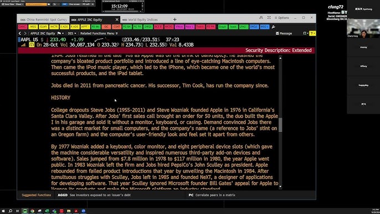The height and width of the screenshot is (214, 380).
Task: Click the scroll-down arrow of description scrollbar
Action: tap(280, 187)
